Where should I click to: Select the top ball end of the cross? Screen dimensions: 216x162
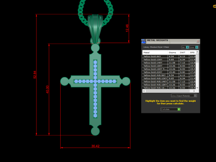tap(95, 48)
